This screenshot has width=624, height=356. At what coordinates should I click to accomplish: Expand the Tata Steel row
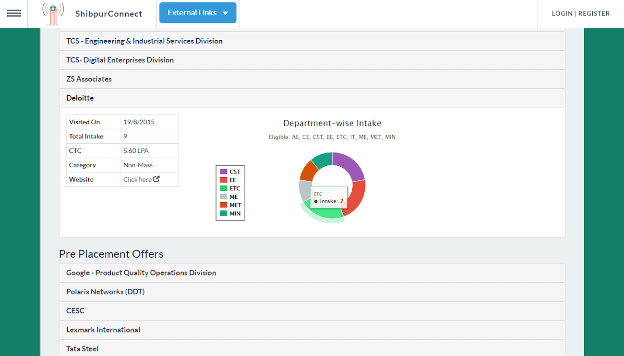(x=83, y=349)
